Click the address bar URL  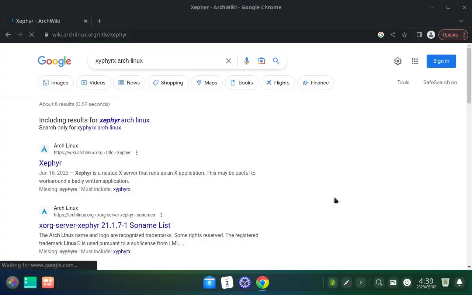(90, 35)
